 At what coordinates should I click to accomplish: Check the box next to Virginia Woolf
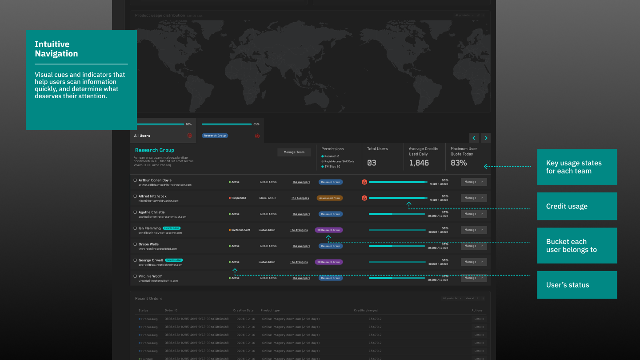click(x=135, y=276)
